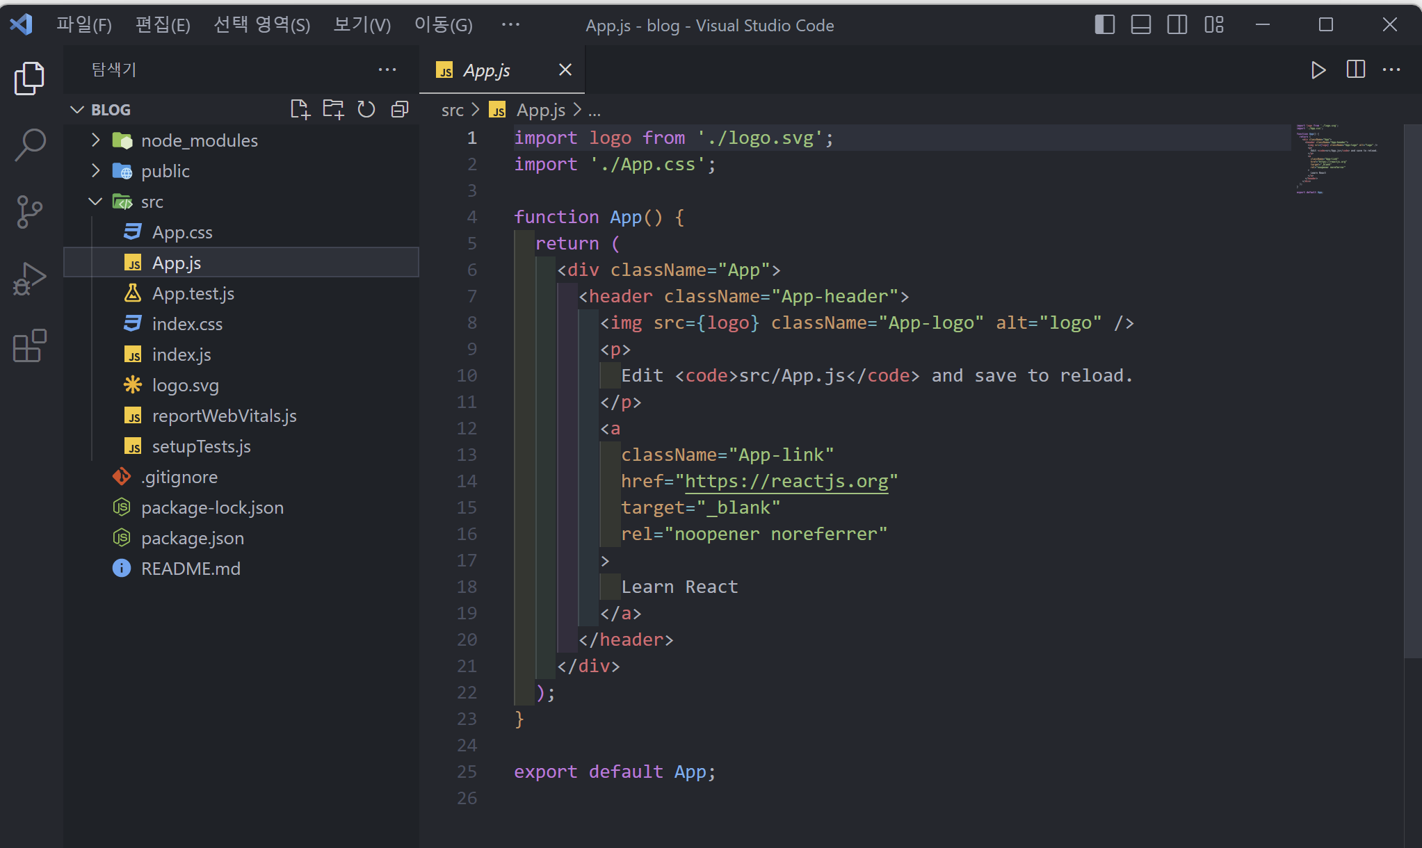Open package-lock.json file
Image resolution: width=1422 pixels, height=848 pixels.
tap(241, 507)
